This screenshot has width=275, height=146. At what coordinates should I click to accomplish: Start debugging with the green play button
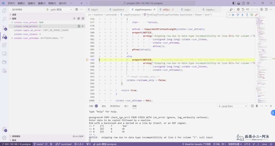pos(48,9)
